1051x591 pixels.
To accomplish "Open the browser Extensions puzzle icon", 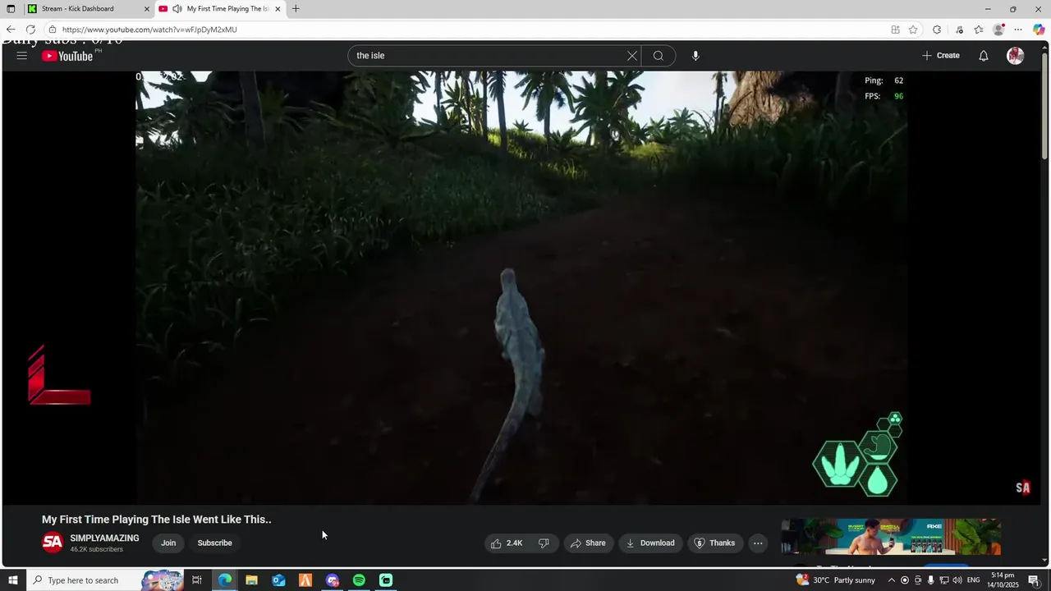I will point(937,30).
